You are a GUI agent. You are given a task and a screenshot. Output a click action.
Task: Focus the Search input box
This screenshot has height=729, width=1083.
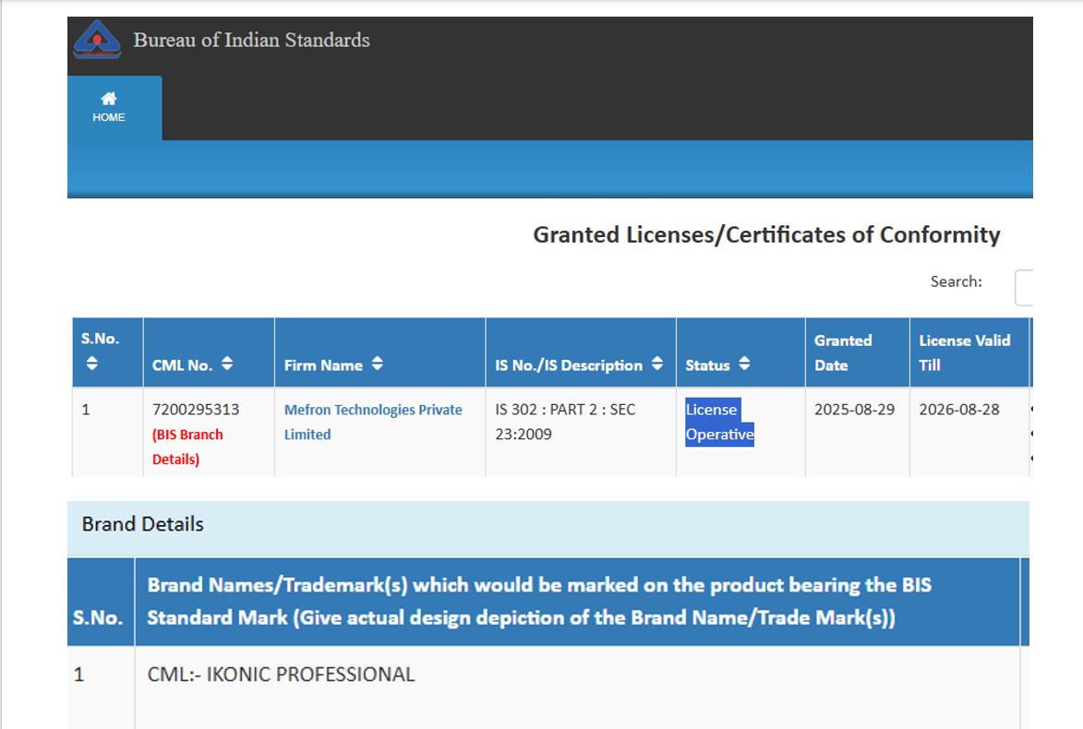click(1022, 287)
